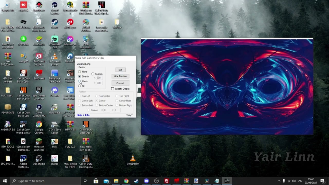The width and height of the screenshot is (329, 185).
Task: Open the Adobe Photoshop desktop icon
Action: pos(23,162)
